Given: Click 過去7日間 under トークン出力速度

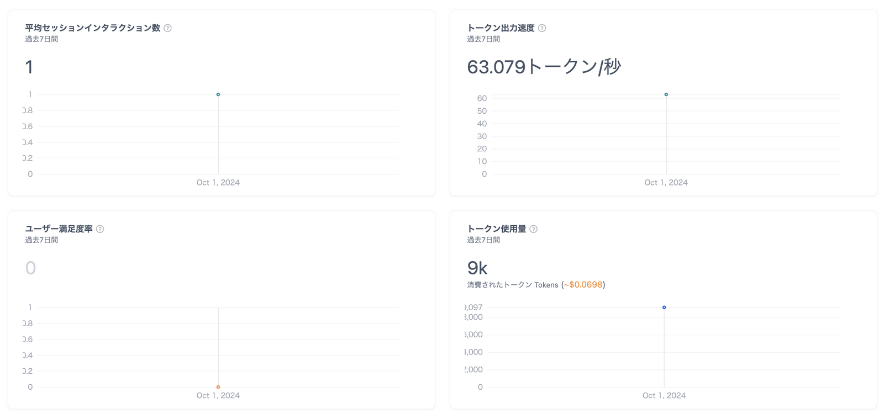Looking at the screenshot, I should point(483,39).
